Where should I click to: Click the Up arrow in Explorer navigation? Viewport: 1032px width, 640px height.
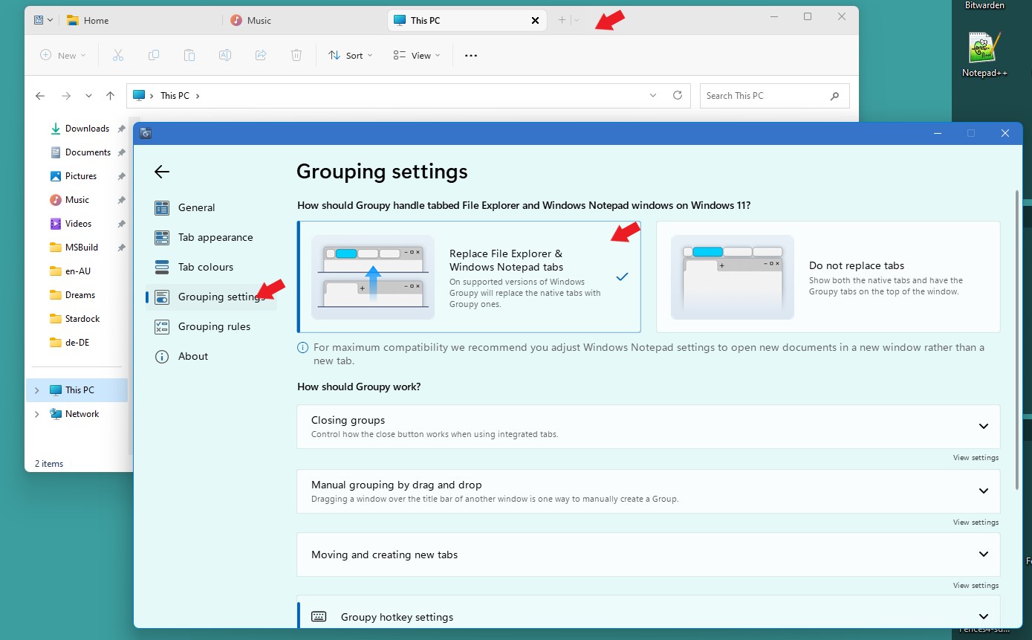tap(111, 96)
